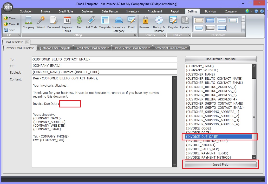Image resolution: width=268 pixels, height=184 pixels.
Task: Expand the Setting group launcher
Action: (135, 35)
